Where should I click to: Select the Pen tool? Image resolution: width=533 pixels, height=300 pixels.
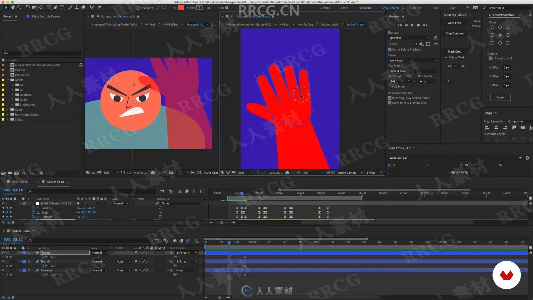(x=56, y=7)
